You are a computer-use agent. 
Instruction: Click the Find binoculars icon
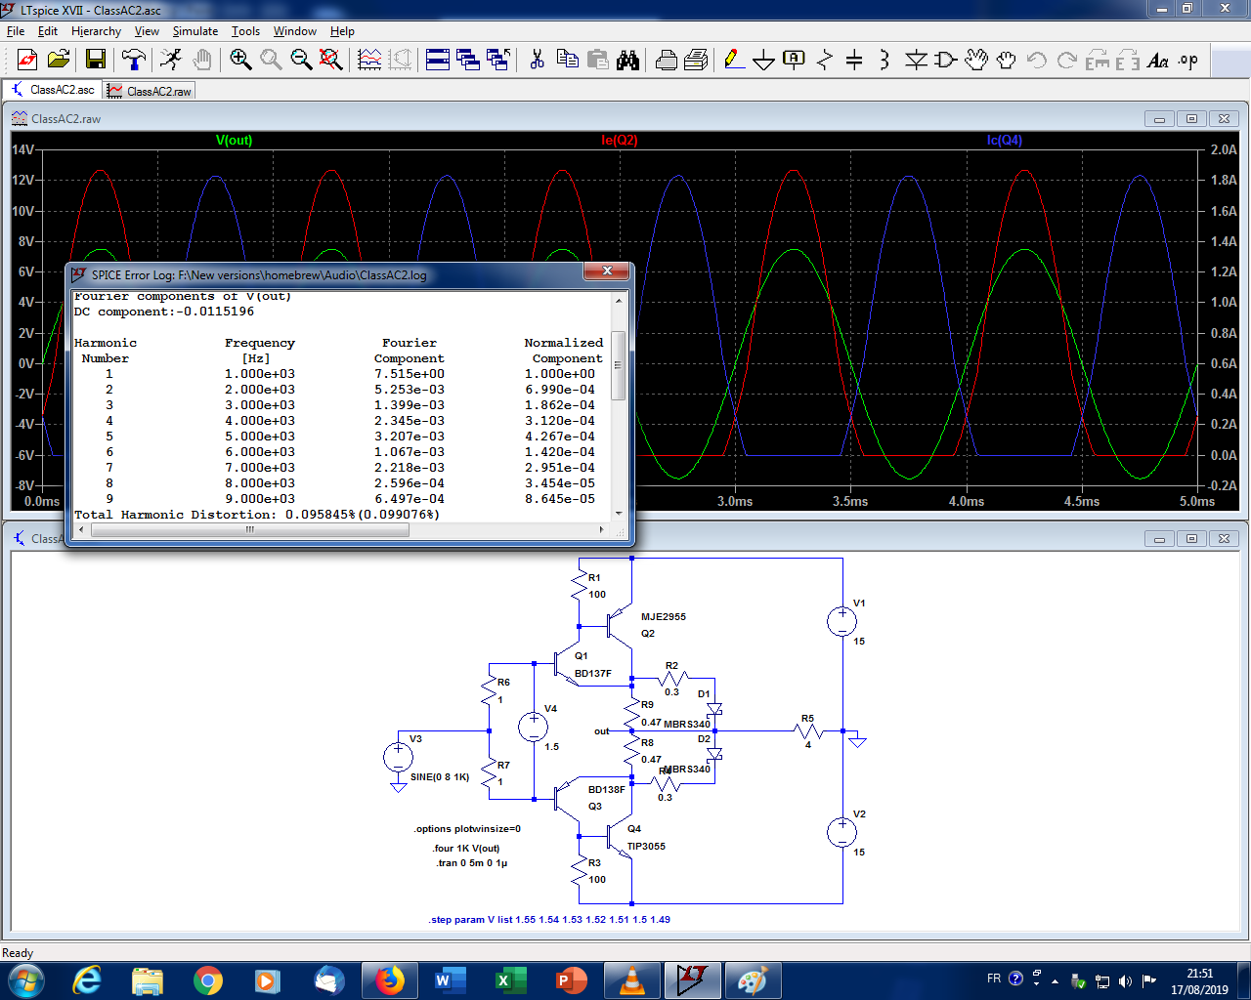[x=627, y=61]
